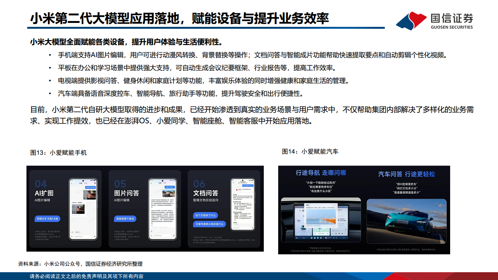Click quote 高速最低限速是多少
Screen dimensions: 498x280
point(407,193)
